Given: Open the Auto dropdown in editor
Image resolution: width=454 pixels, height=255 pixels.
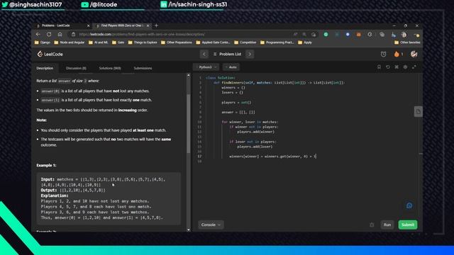Looking at the screenshot, I should pyautogui.click(x=231, y=67).
